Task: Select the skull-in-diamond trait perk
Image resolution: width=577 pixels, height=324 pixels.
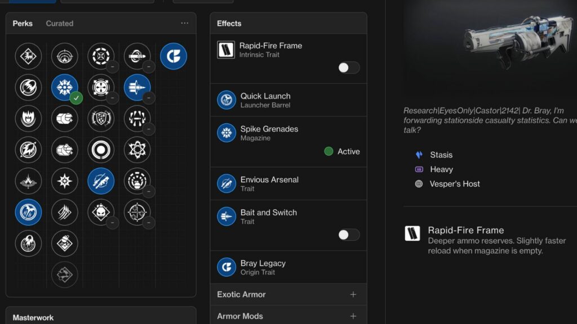Action: (101, 212)
